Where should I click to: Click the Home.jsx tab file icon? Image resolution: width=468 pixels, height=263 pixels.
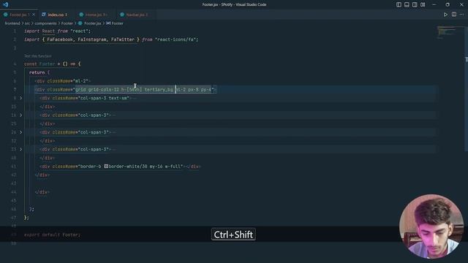[x=81, y=15]
